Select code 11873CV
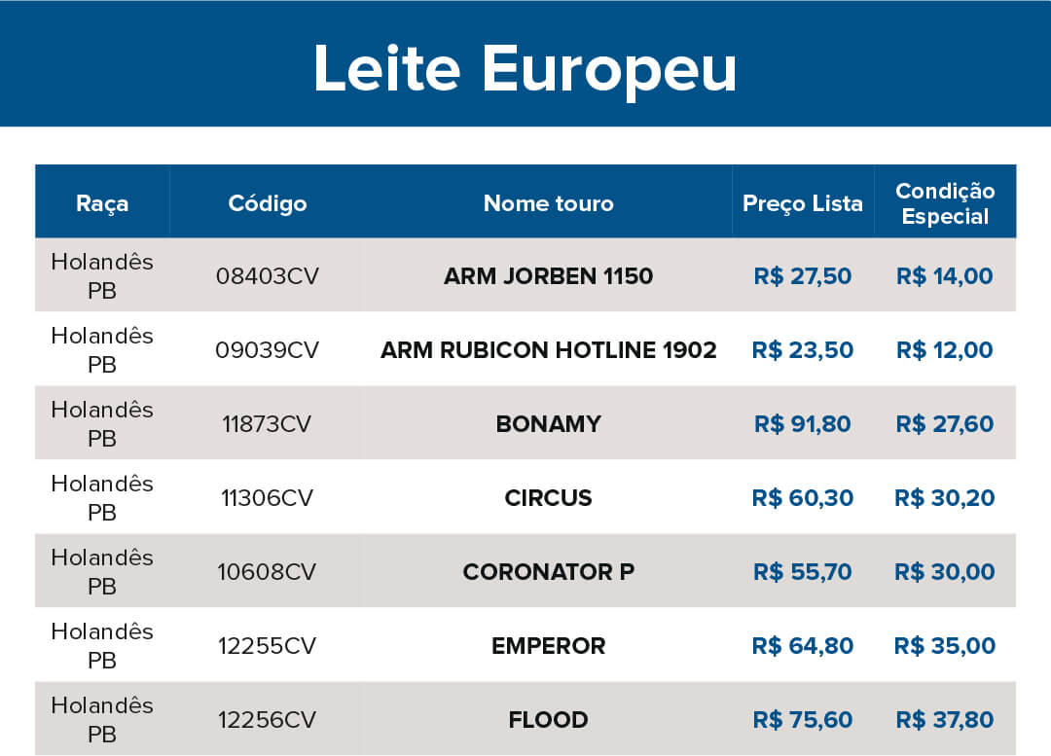The image size is (1051, 756). pyautogui.click(x=268, y=424)
